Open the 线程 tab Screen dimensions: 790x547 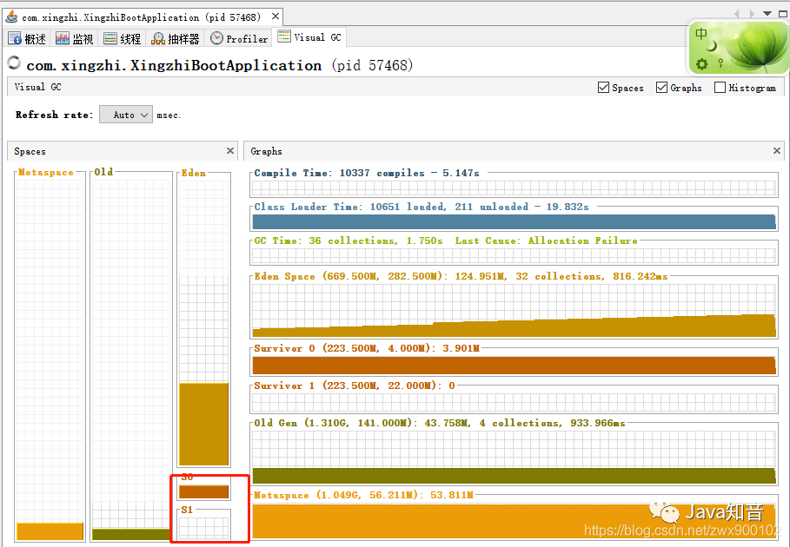point(123,39)
